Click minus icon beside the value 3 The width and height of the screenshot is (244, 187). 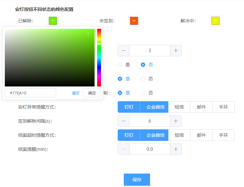click(x=124, y=51)
